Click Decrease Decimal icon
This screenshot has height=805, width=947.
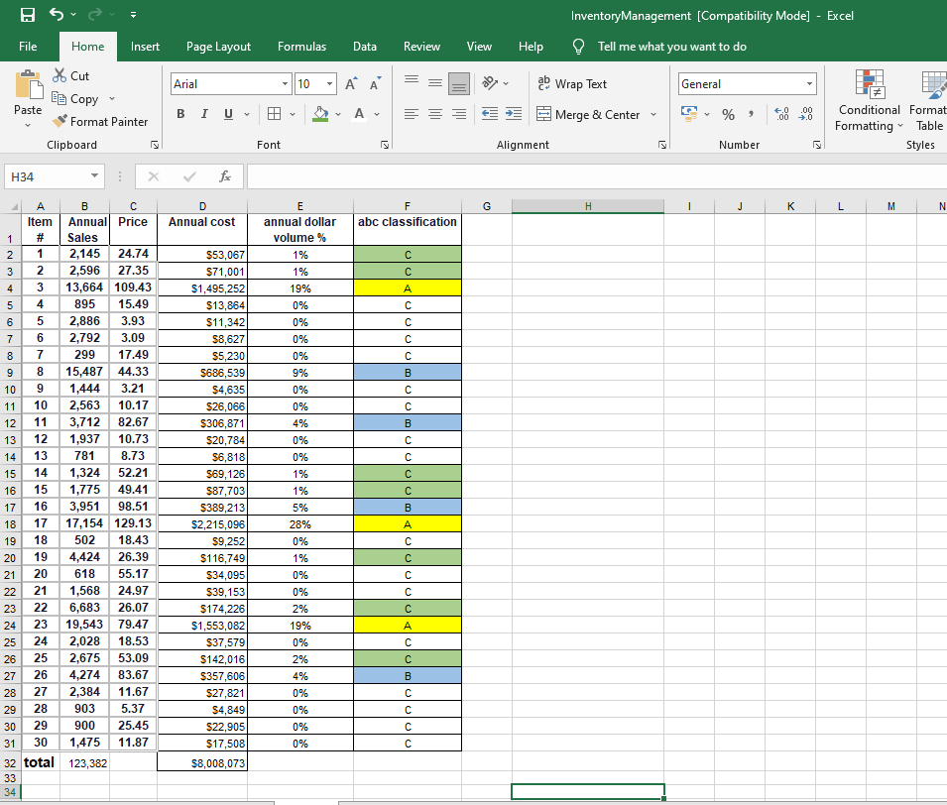[805, 114]
